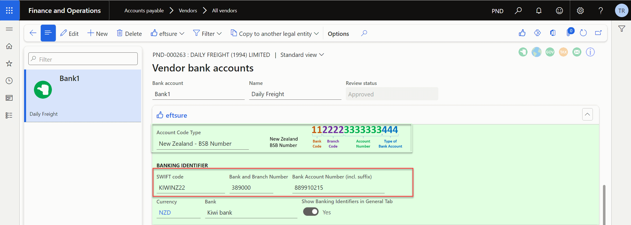
Task: Click the New button
Action: point(98,33)
